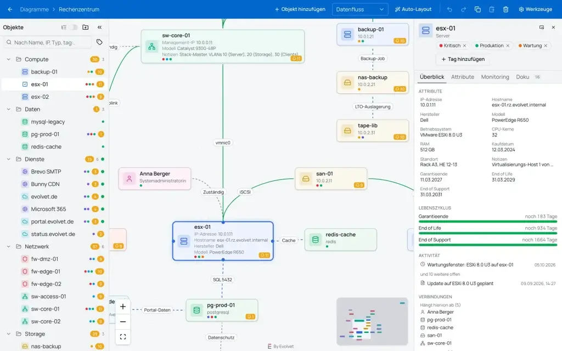Click the End of Support progress bar

(x=488, y=245)
